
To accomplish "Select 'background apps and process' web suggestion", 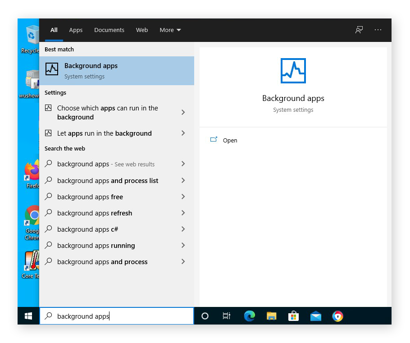I will click(117, 261).
